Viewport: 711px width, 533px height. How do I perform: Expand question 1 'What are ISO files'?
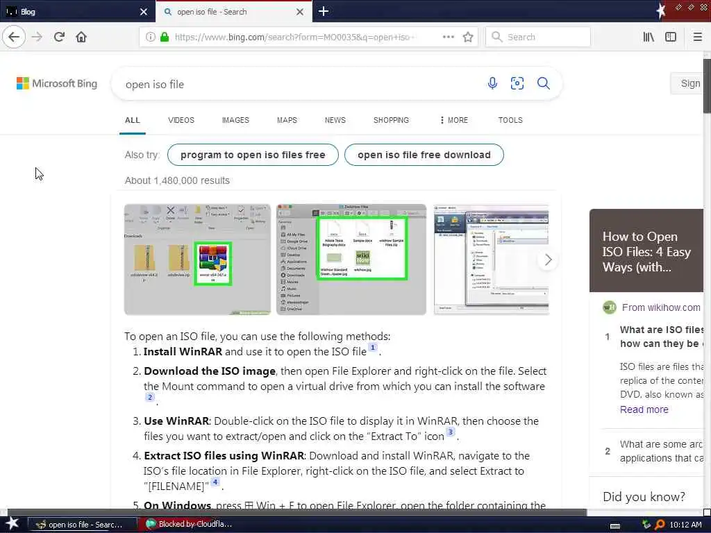pos(662,337)
